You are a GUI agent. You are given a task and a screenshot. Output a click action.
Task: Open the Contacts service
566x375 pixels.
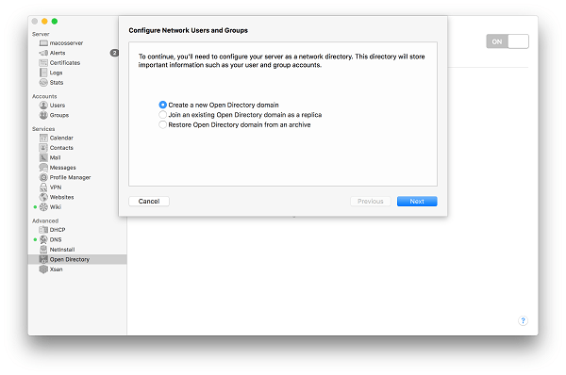61,148
